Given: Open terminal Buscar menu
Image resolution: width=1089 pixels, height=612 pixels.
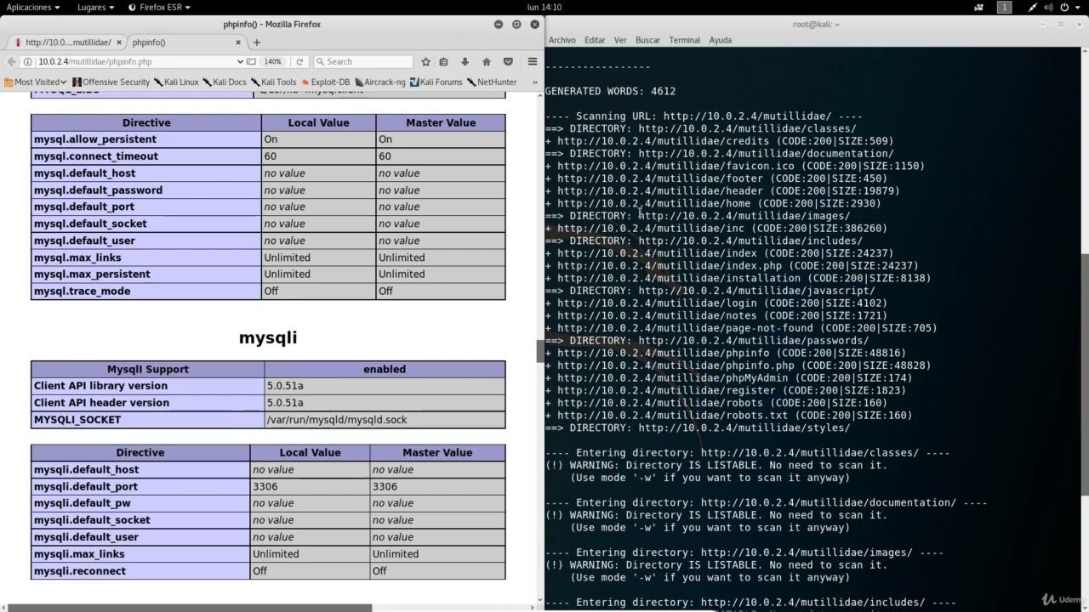Looking at the screenshot, I should point(647,40).
